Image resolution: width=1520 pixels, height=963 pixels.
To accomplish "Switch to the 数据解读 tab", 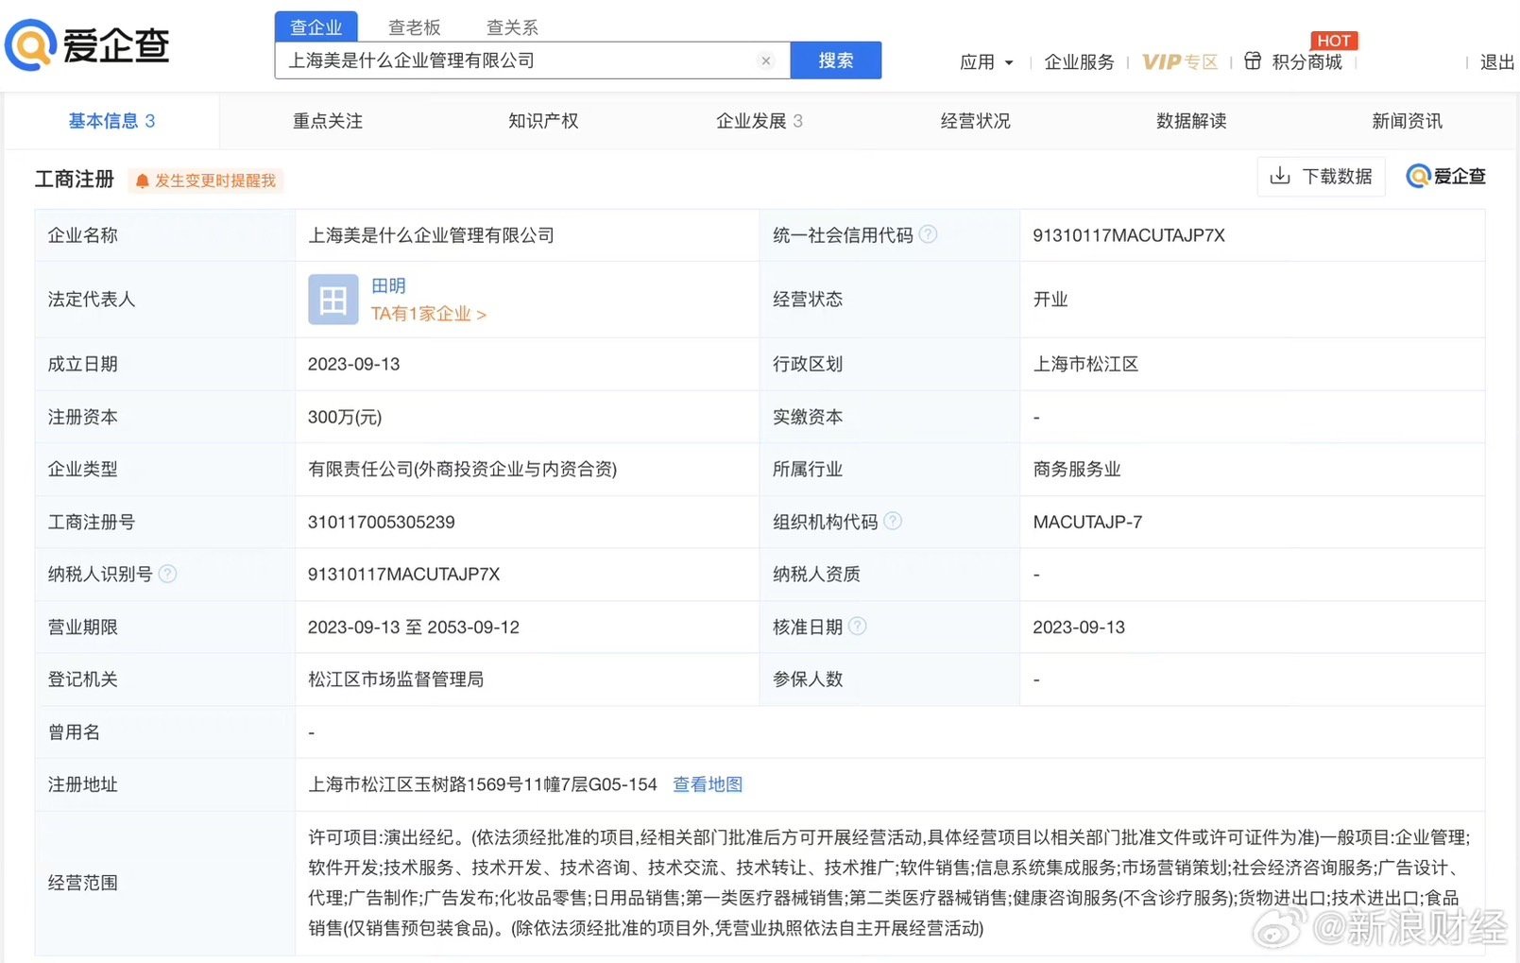I will (1191, 121).
